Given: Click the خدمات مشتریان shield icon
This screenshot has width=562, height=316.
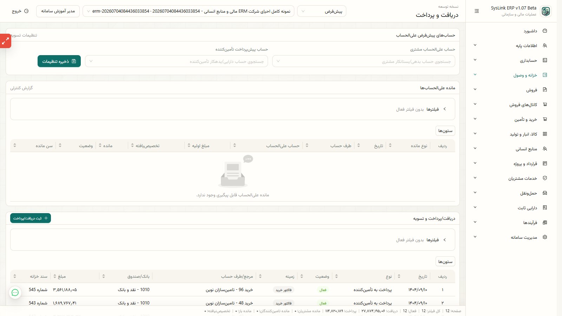Looking at the screenshot, I should (545, 178).
